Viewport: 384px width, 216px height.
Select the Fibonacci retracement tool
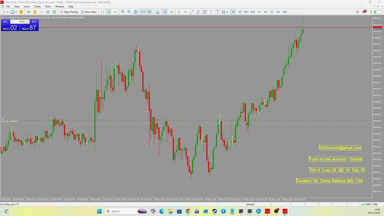(205, 12)
